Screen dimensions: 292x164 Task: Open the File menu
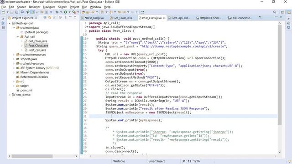coord(4,7)
